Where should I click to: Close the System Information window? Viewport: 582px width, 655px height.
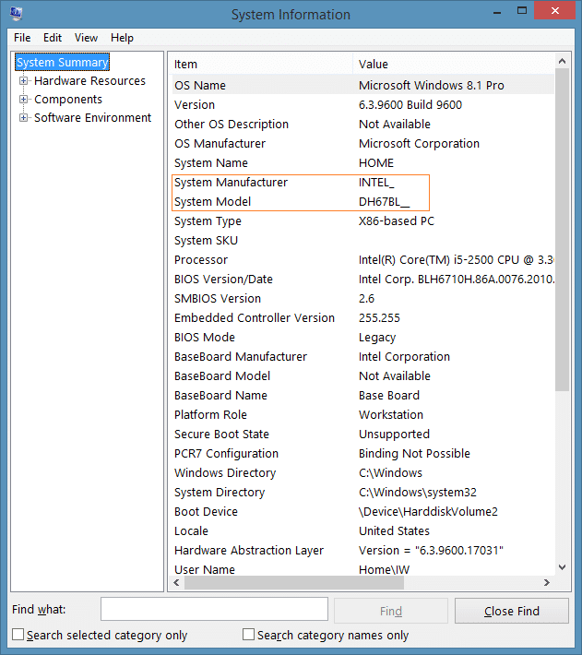click(555, 10)
